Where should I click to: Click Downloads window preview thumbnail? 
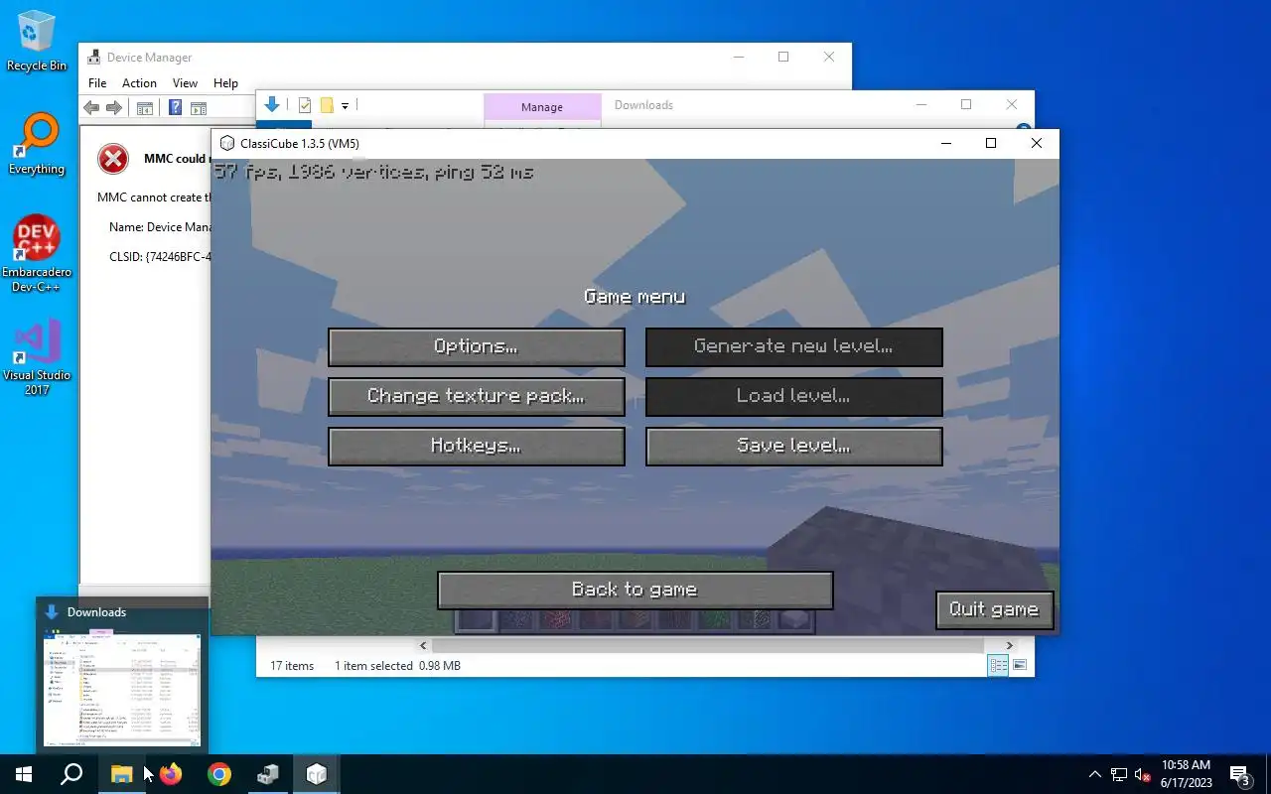click(x=122, y=689)
